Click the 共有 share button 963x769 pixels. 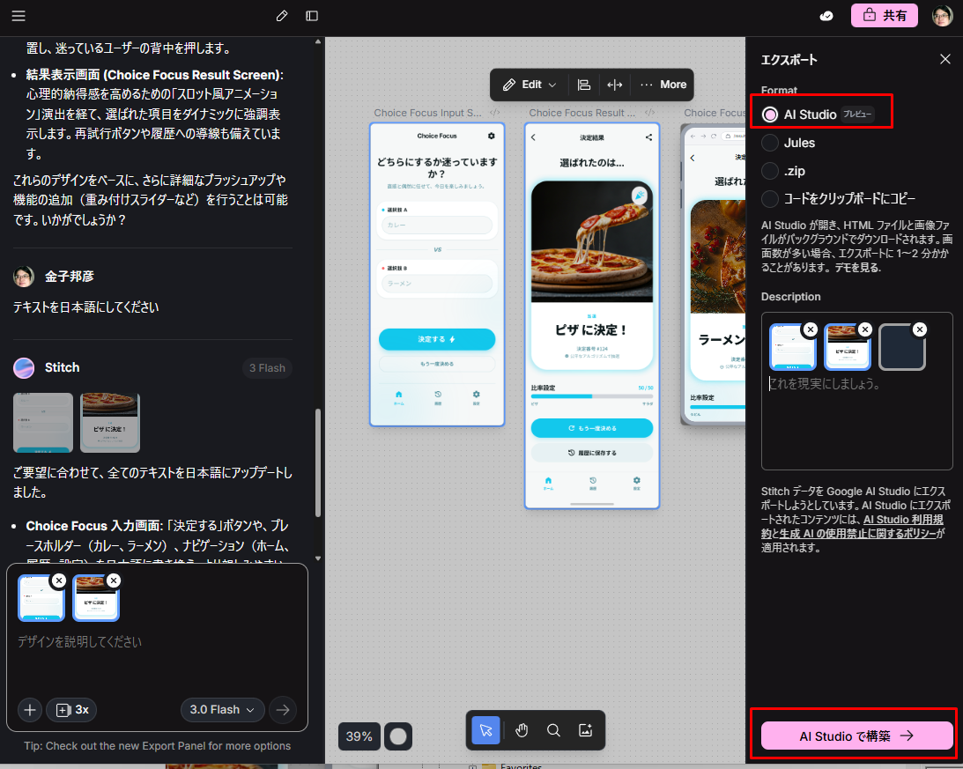click(885, 16)
